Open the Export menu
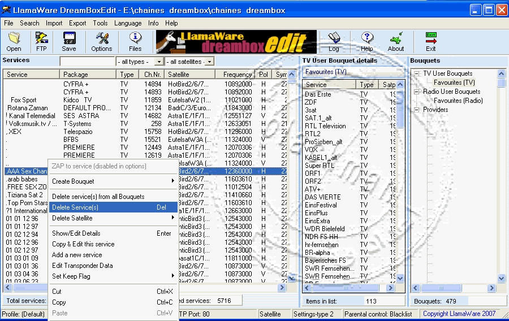 [x=77, y=23]
